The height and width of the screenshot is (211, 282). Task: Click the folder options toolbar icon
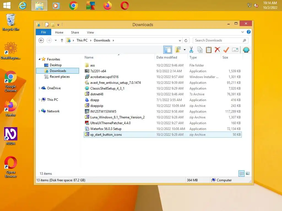tap(178, 50)
